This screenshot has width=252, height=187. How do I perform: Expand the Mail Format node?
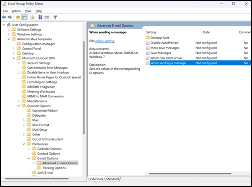coord(24,125)
